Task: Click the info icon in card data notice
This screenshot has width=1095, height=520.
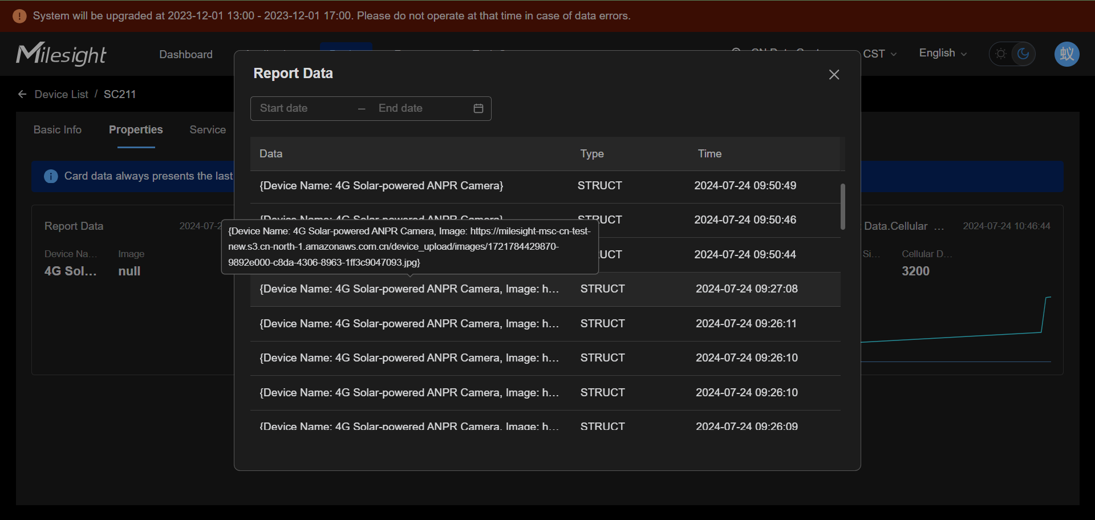Action: 51,176
